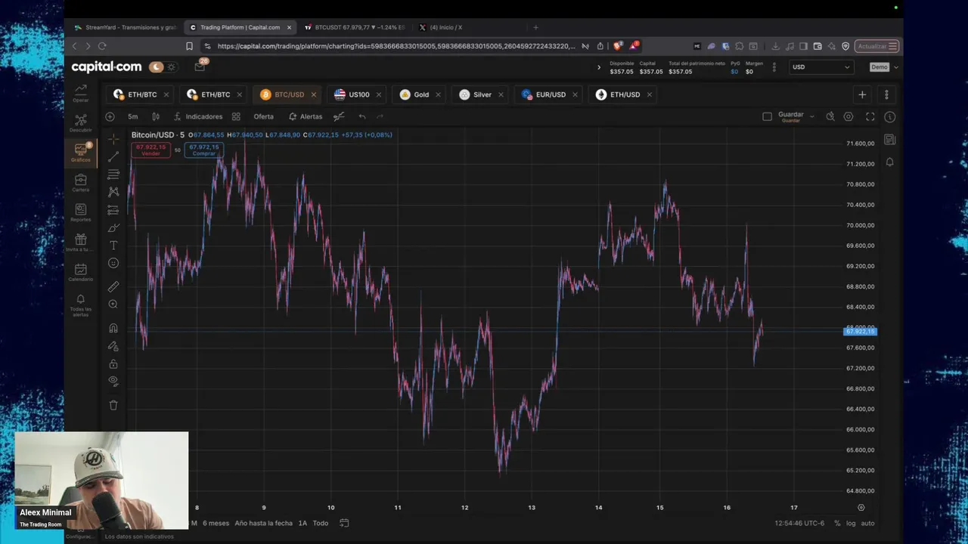Open the USD currency dropdown
Image resolution: width=968 pixels, height=544 pixels.
(821, 67)
